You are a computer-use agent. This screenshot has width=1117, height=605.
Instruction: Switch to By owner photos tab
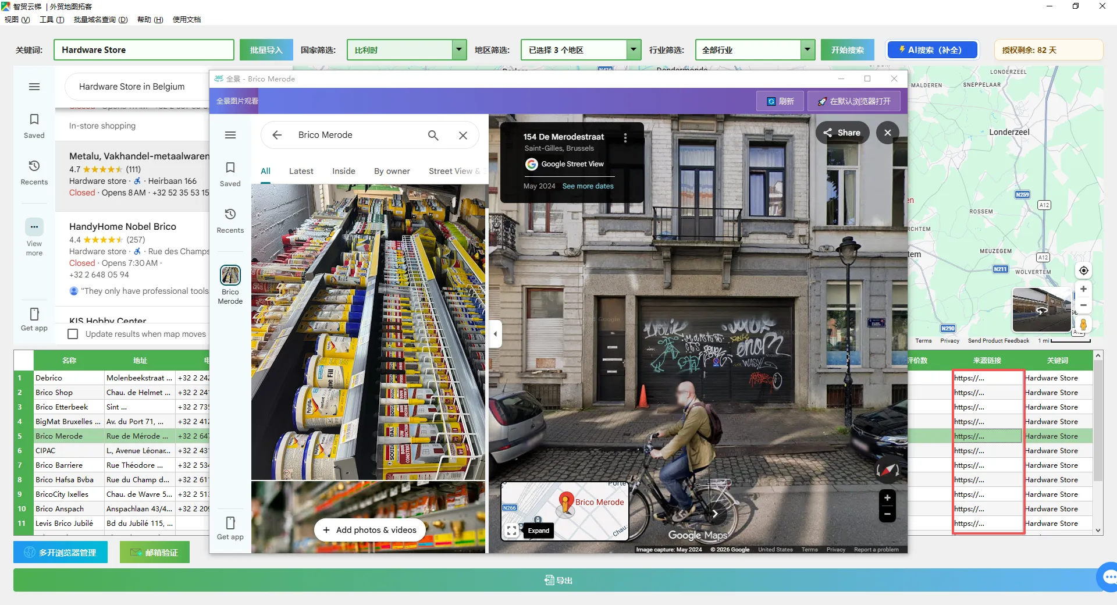tap(392, 171)
